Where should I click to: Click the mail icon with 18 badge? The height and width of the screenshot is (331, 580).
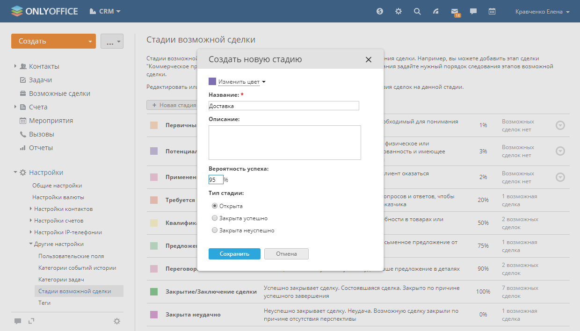[x=455, y=11]
